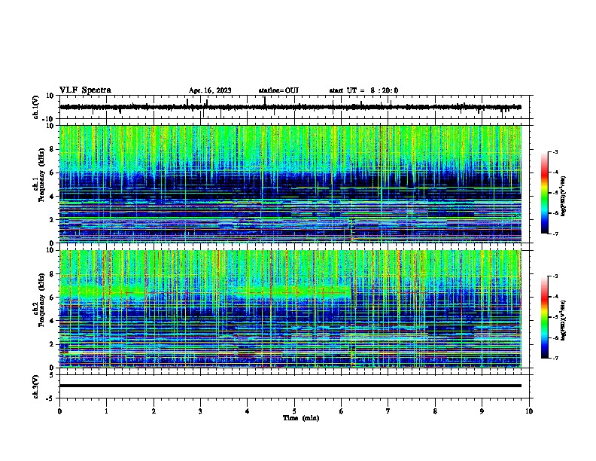596x461 pixels.
Task: Click the 'start UT = 8 : 20: 0' text
Action: [363, 90]
